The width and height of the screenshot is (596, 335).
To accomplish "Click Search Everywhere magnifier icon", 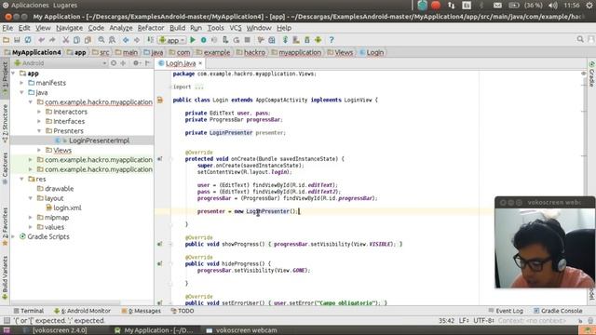I will 580,39.
